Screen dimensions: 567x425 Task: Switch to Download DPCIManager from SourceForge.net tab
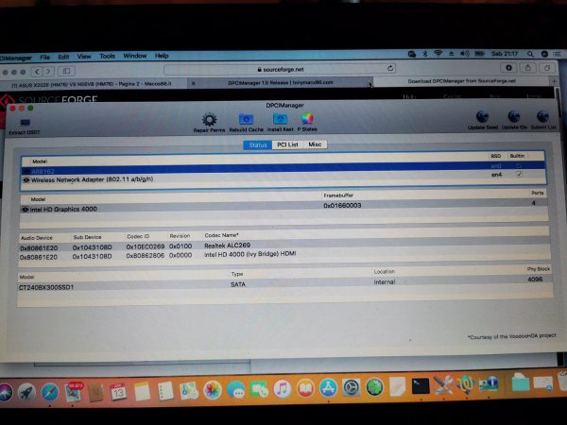pyautogui.click(x=461, y=81)
